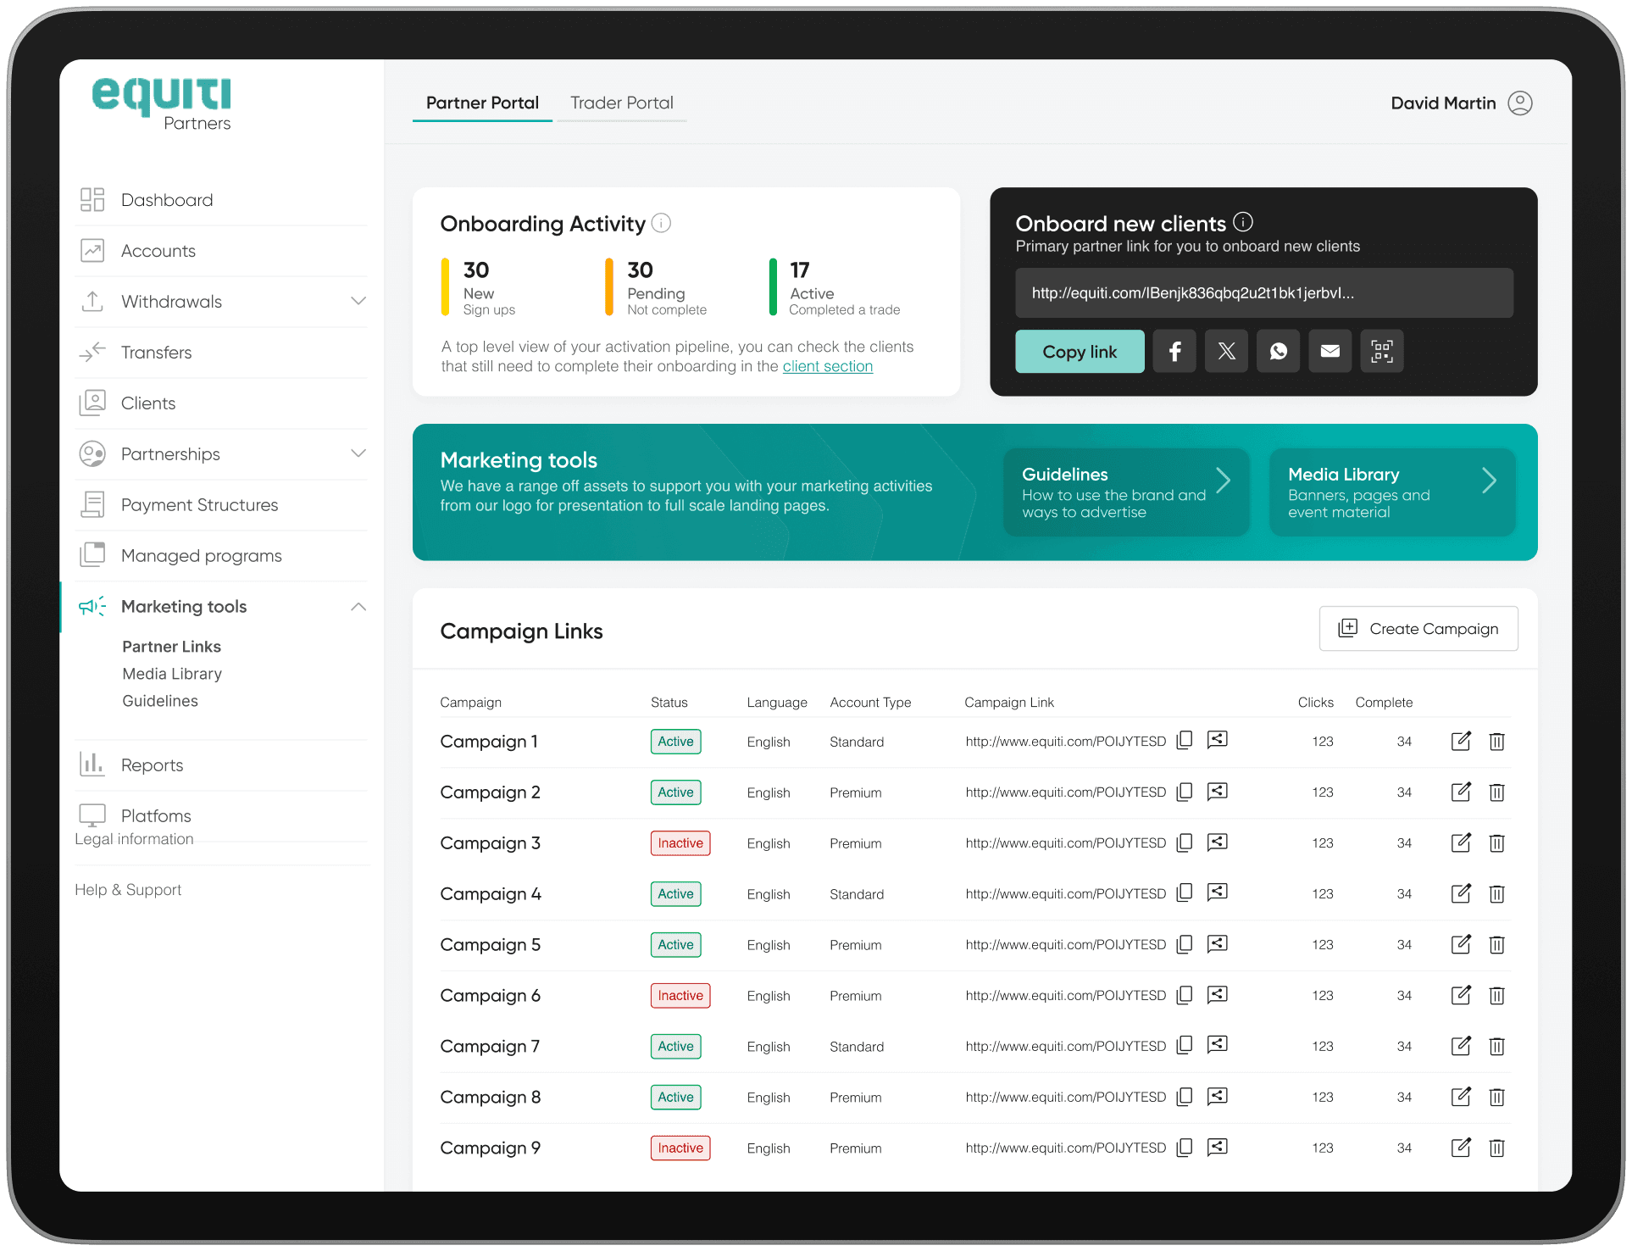Click the Create Campaign button

click(1418, 628)
